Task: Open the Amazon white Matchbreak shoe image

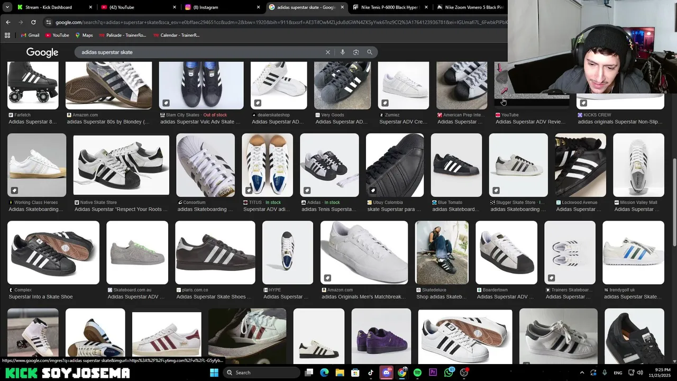Action: pos(364,252)
